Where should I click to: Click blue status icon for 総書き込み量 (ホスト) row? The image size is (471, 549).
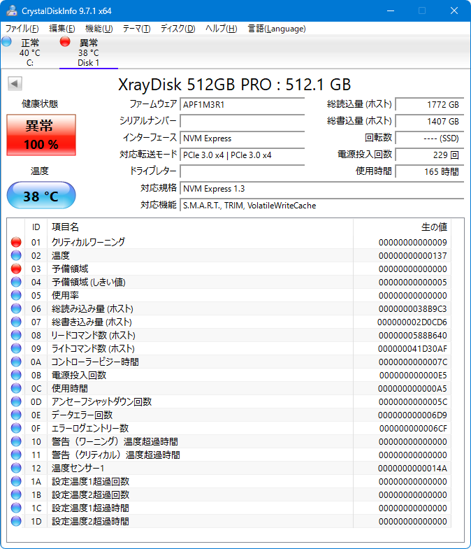[x=16, y=322]
